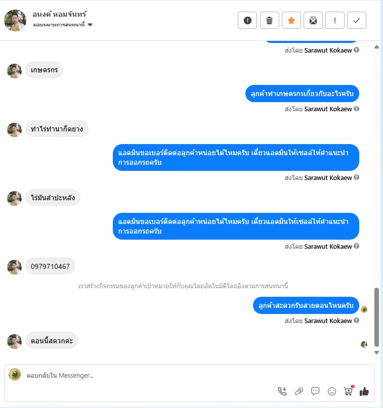The height and width of the screenshot is (408, 383).
Task: Expand the assign conversation dropdown arrow
Action: [x=90, y=25]
